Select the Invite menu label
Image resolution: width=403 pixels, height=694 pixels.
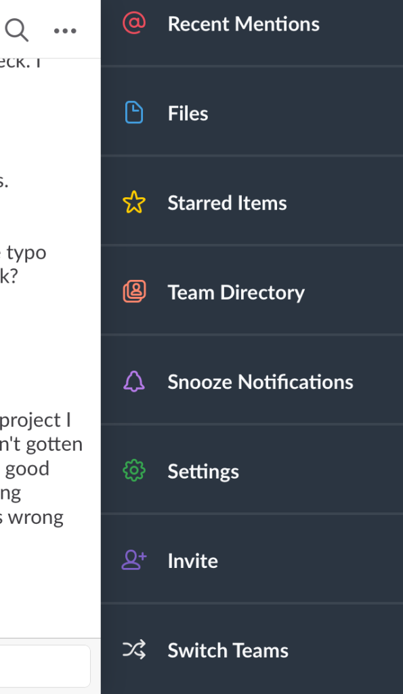(x=192, y=560)
